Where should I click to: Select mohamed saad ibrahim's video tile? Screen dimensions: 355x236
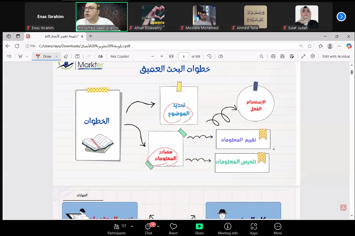point(102,17)
